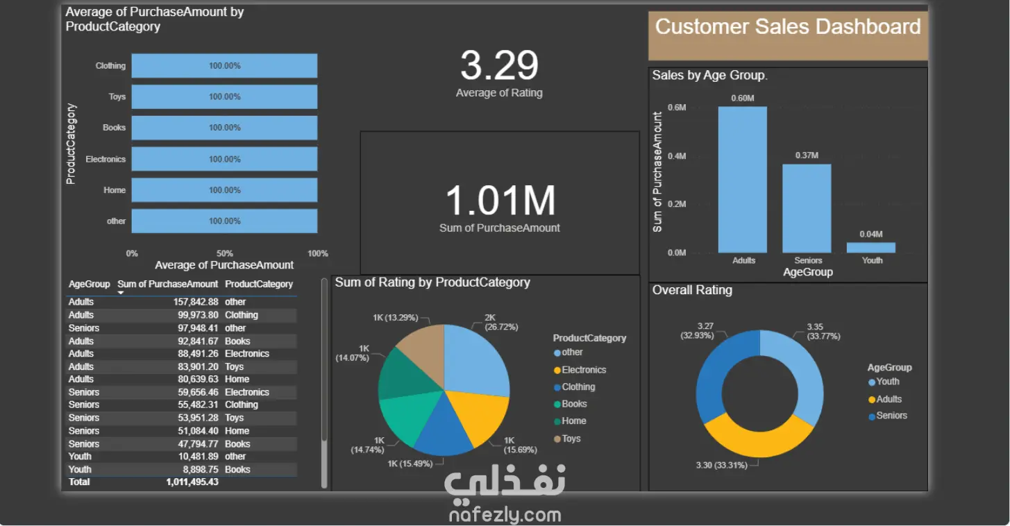The width and height of the screenshot is (1010, 526).
Task: Click the Books bar showing 100.00%
Action: 224,128
